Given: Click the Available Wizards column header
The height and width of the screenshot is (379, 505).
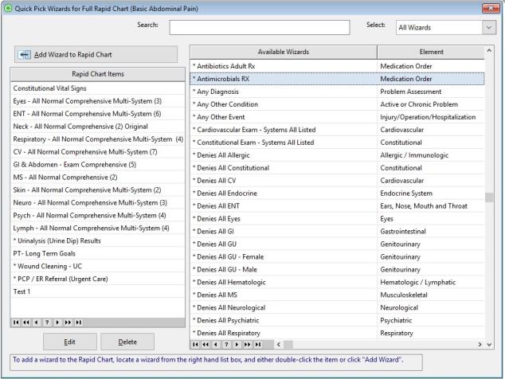Looking at the screenshot, I should point(284,52).
